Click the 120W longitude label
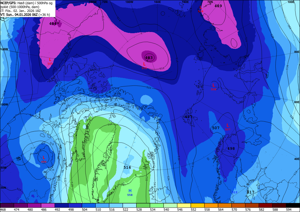 pos(4,49)
